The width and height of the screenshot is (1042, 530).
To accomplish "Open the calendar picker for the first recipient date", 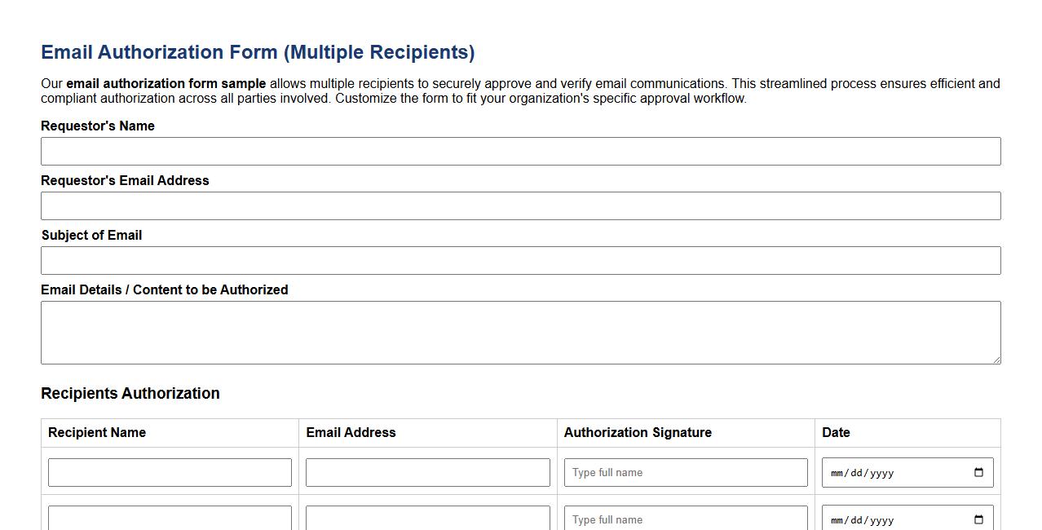I will 978,472.
